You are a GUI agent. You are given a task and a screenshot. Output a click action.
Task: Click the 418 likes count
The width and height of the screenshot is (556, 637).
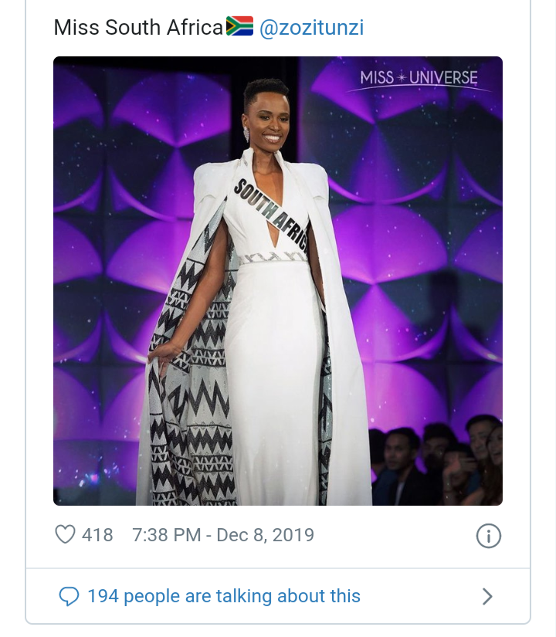coord(97,534)
